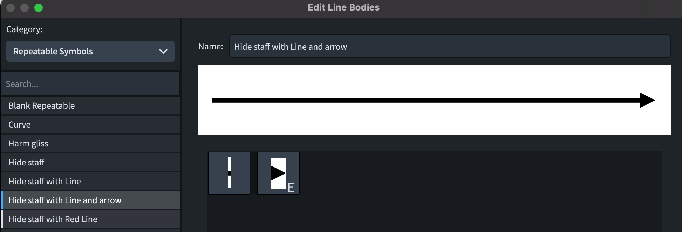682x232 pixels.
Task: Open the Category dropdown
Action: [x=90, y=51]
